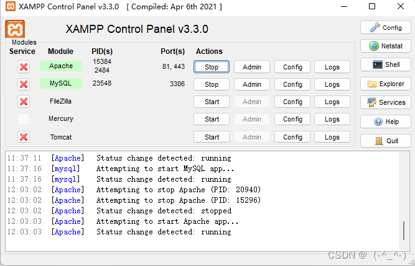Open the Services manager

[386, 102]
